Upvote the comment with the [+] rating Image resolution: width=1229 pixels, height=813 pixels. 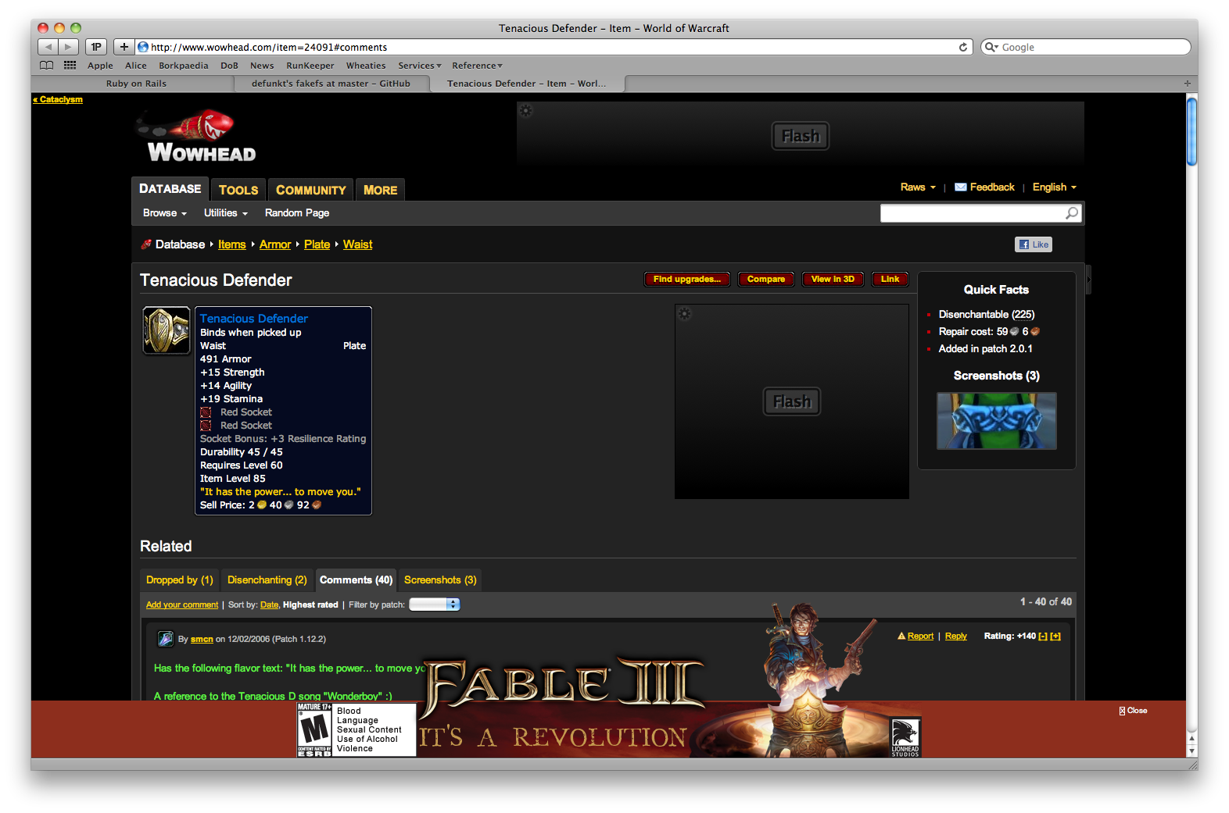[x=1055, y=636]
